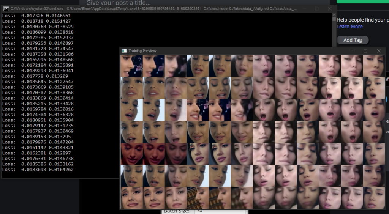The width and height of the screenshot is (389, 214).
Task: Click the red-tinted thumbnail in the first column
Action: 131,154
